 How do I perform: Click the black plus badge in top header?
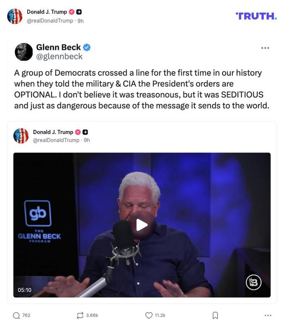pos(79,12)
